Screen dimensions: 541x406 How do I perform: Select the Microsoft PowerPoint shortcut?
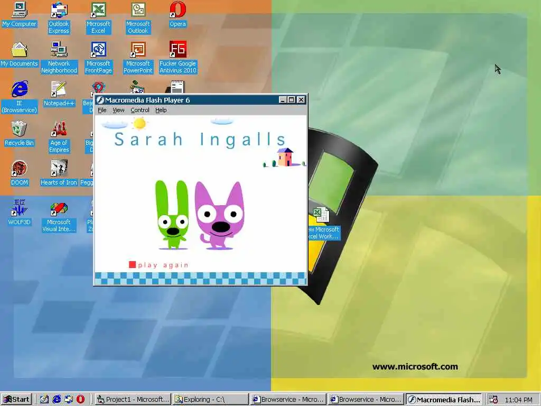pos(138,58)
